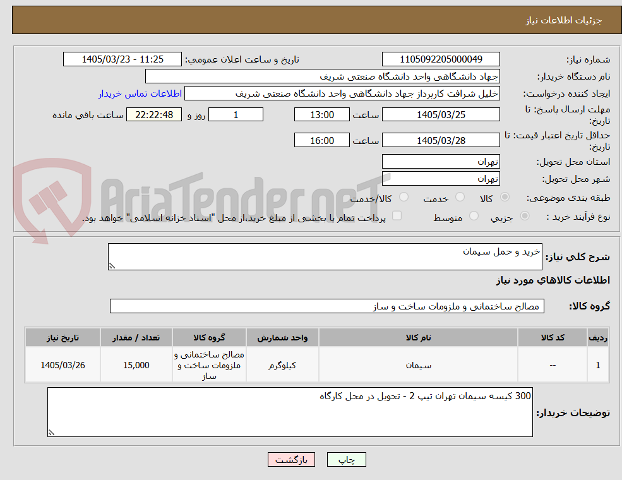Click the price validity date 1405/03/28
Screen dimensions: 622x480
pos(441,140)
